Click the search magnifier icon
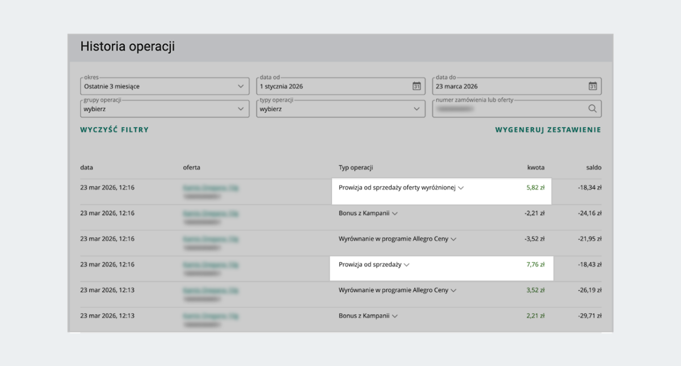 [x=592, y=109]
